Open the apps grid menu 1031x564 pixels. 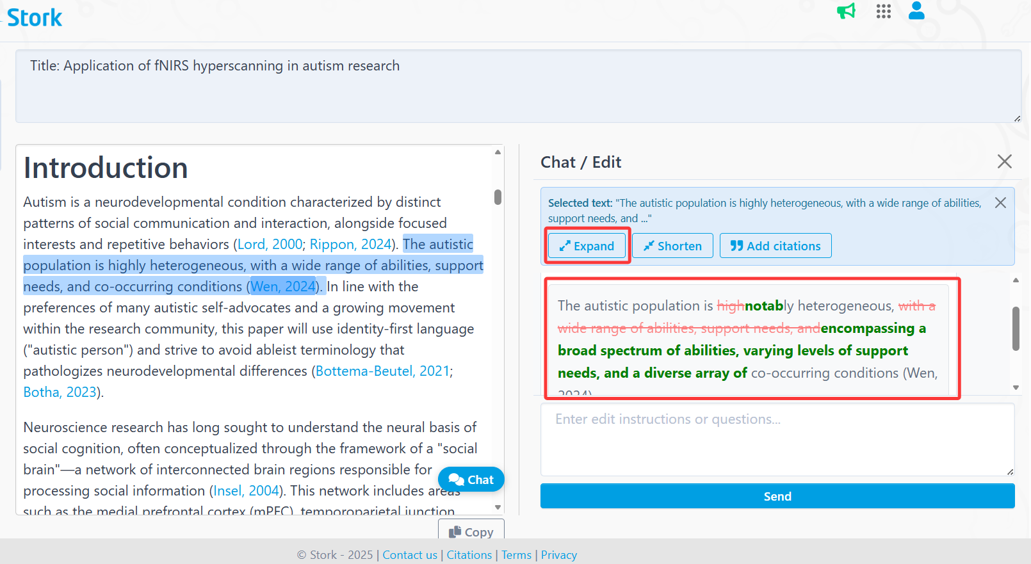tap(883, 12)
